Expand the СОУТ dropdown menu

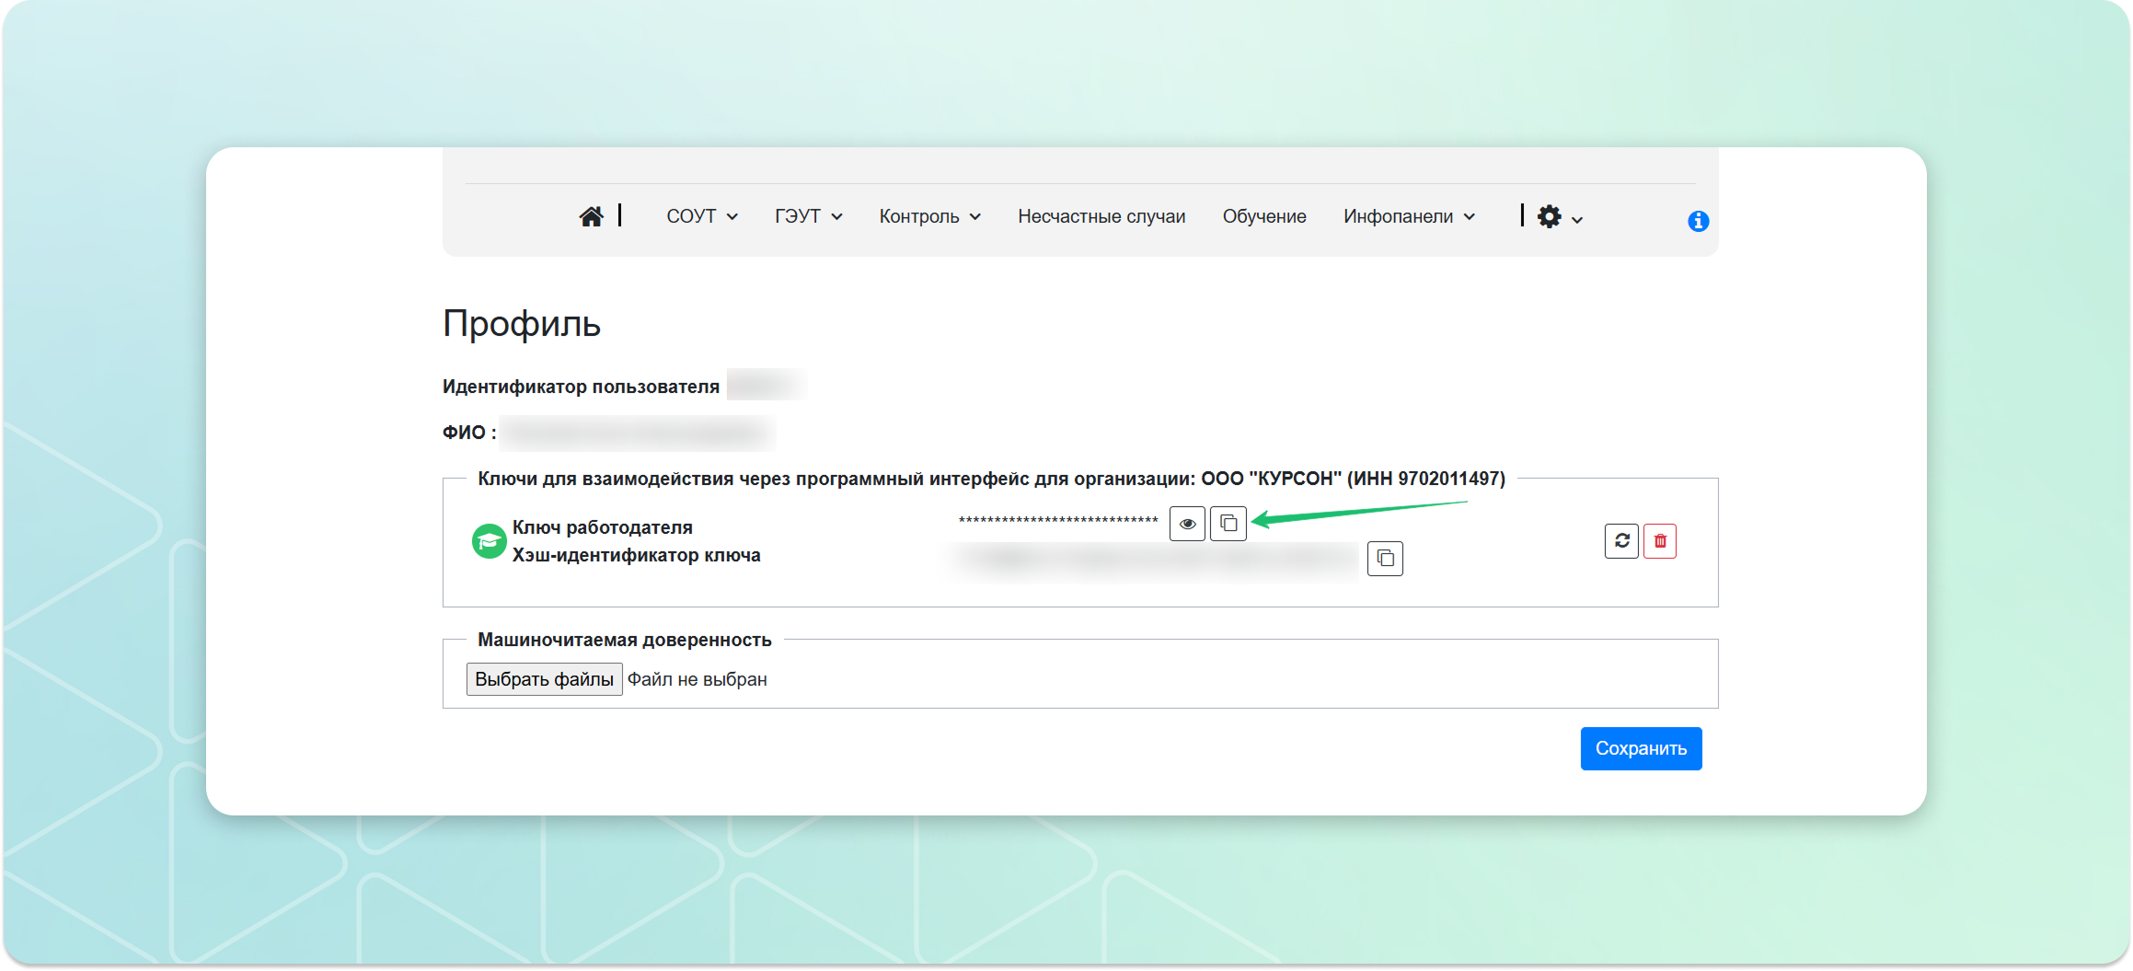click(x=701, y=216)
